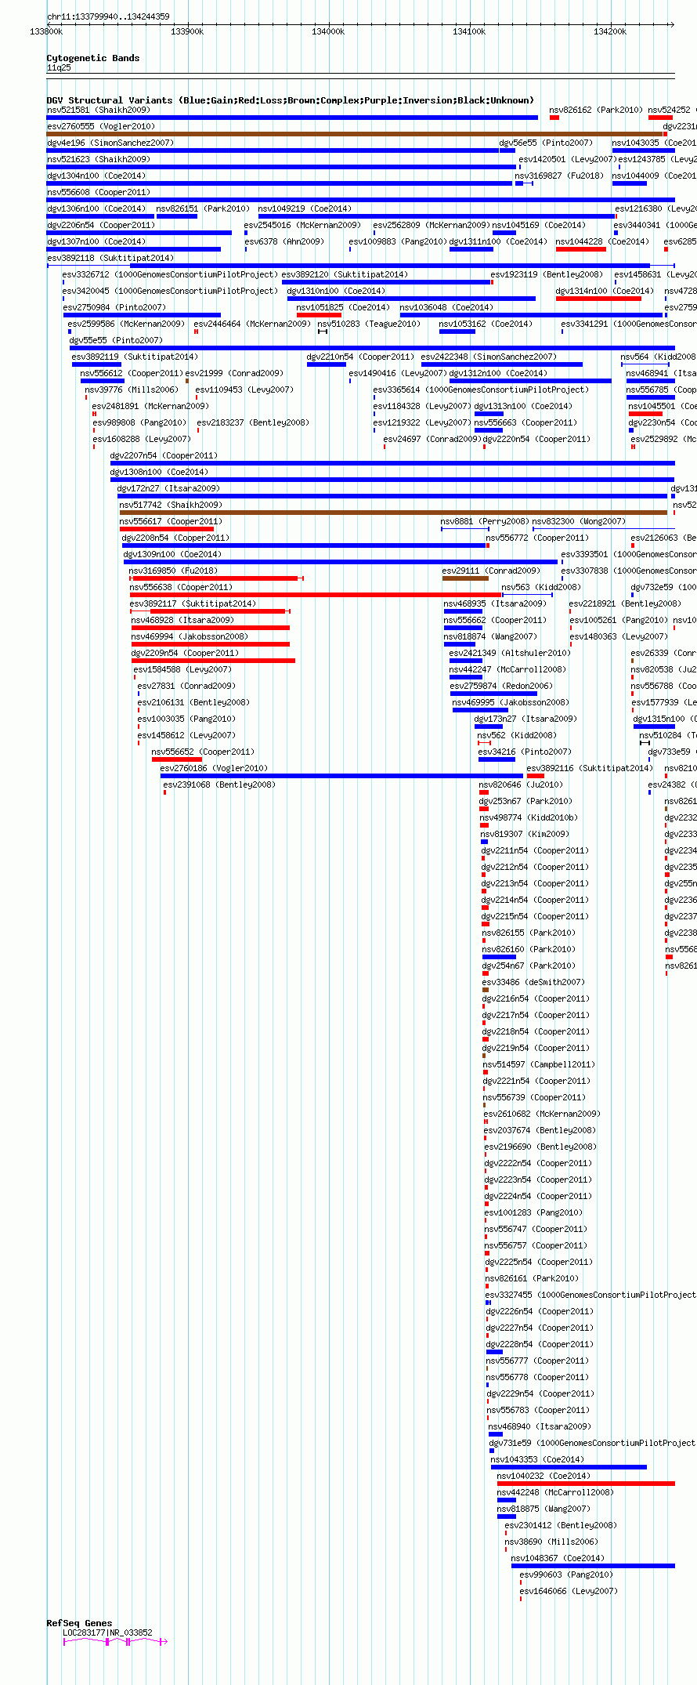697x1685 pixels.
Task: Select the nsv556612 (Cooper2011) variant
Action: (x=103, y=381)
